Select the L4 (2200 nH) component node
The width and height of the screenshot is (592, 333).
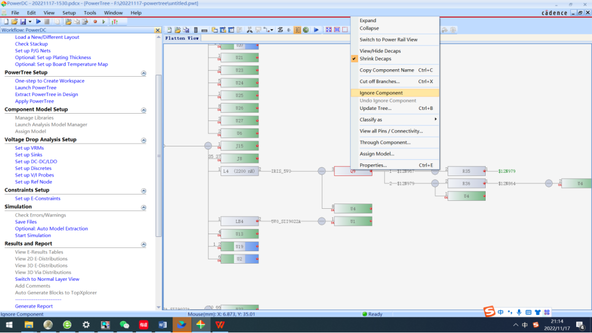pos(240,171)
